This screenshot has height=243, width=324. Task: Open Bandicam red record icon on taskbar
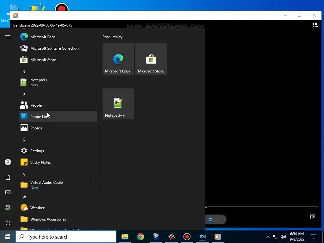pyautogui.click(x=187, y=237)
